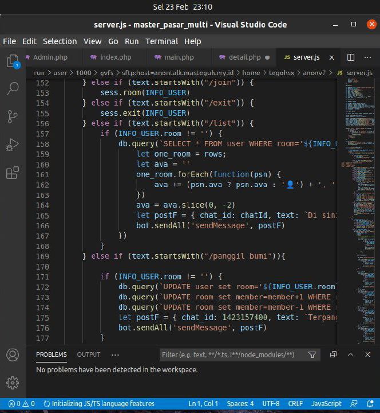Click the unsaved dot on detail.php tab
380x413 pixels.
[267, 57]
